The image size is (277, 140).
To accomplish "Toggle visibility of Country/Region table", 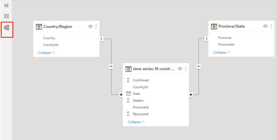I will point(90,27).
